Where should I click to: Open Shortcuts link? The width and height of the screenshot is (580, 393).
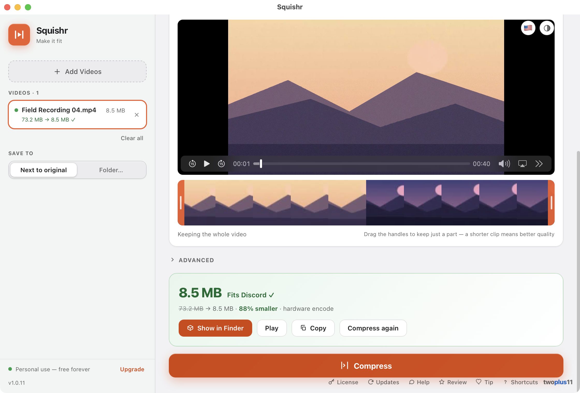[x=521, y=382]
